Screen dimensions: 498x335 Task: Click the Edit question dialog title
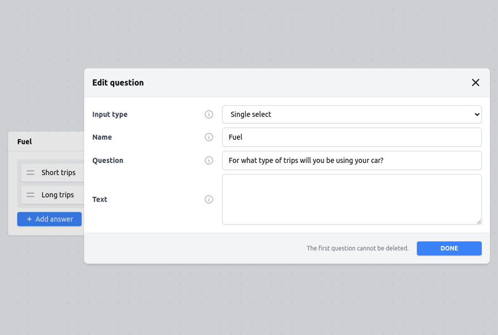point(118,82)
